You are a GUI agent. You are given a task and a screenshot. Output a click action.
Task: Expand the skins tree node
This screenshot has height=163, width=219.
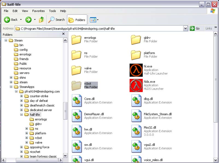[11, 77]
